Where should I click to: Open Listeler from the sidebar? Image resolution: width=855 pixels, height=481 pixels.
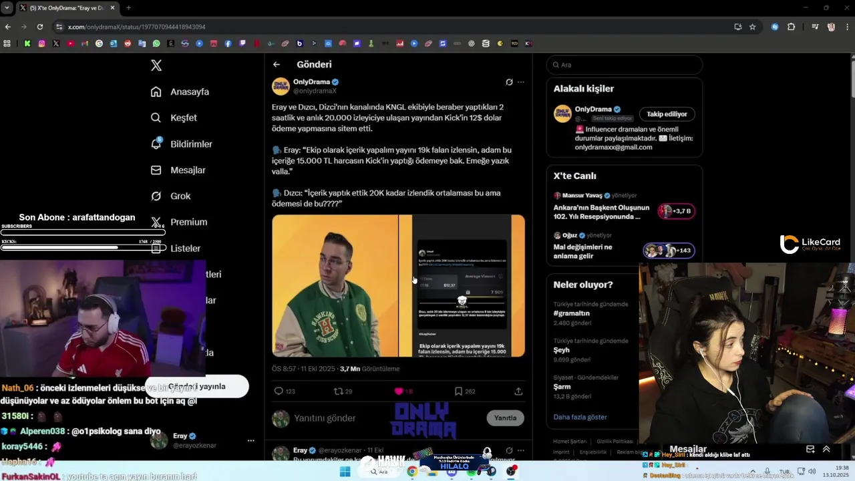(176, 248)
